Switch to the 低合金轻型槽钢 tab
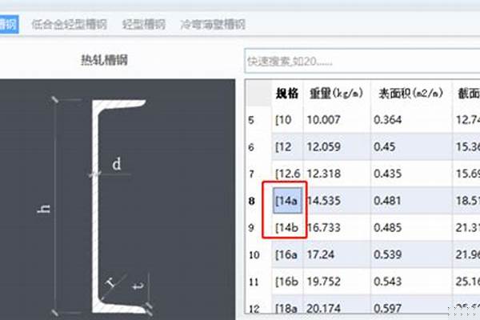Viewport: 480px width, 320px height. 70,25
